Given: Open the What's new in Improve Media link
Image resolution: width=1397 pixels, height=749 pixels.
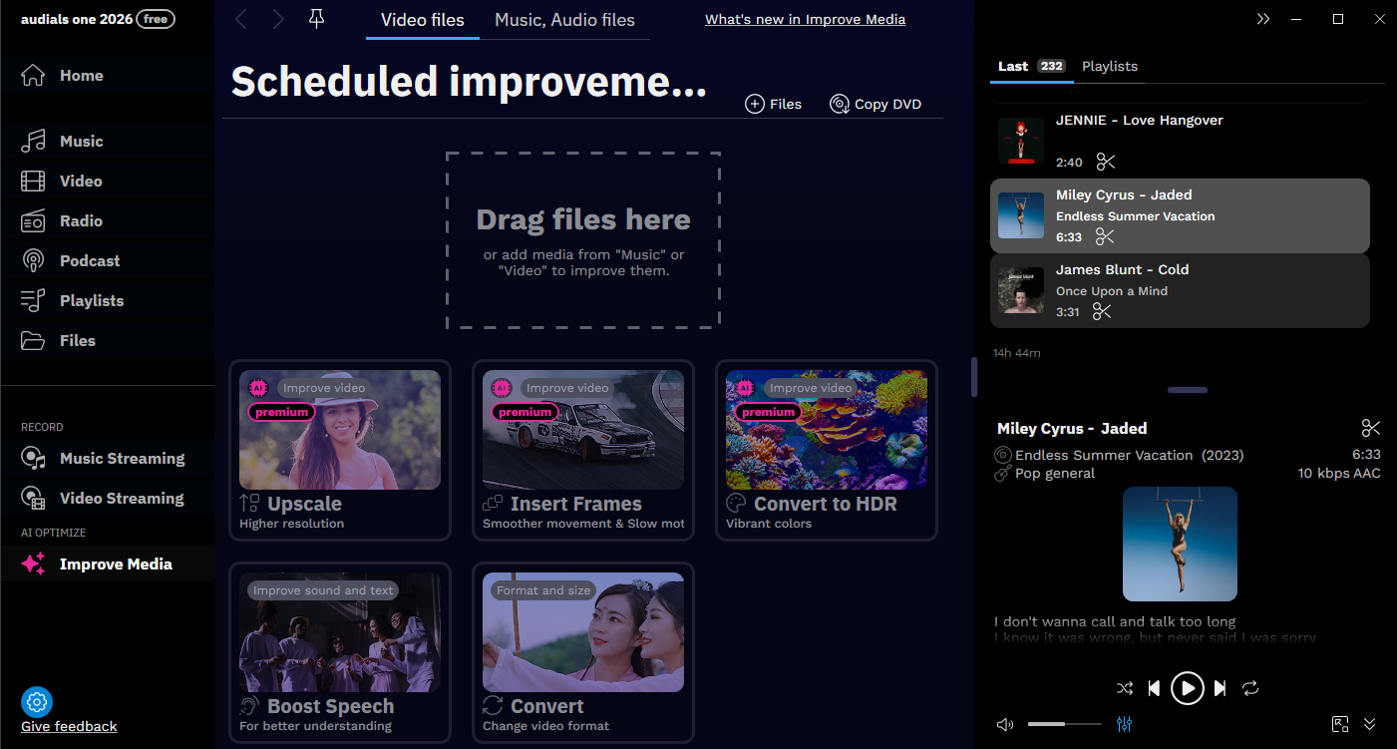Looking at the screenshot, I should pyautogui.click(x=804, y=19).
